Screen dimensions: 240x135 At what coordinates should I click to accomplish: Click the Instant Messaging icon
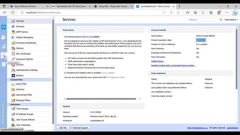tap(13, 37)
